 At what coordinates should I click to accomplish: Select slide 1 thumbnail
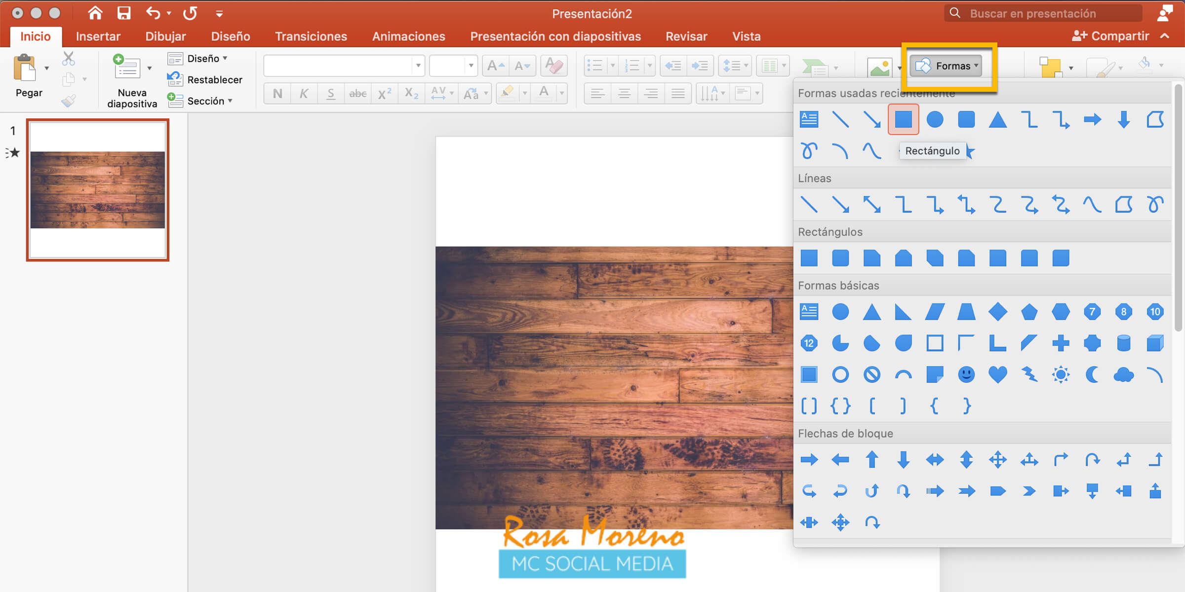coord(98,190)
